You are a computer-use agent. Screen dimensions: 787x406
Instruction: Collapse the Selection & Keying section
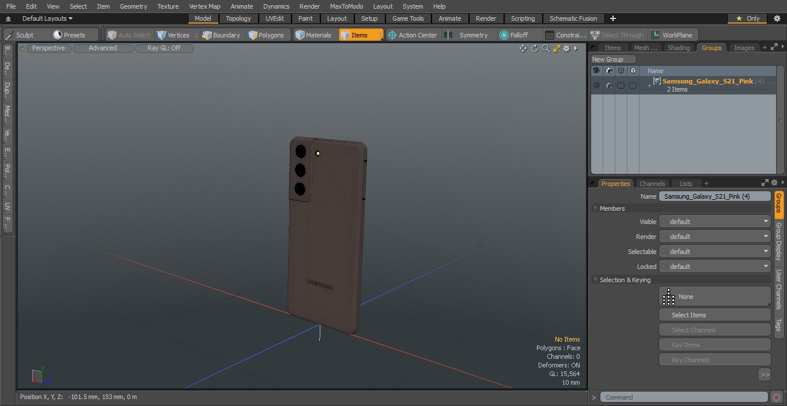595,280
